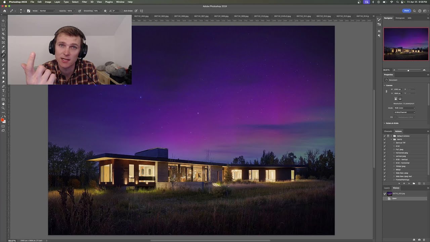Select the Rectangle shape tool

click(3, 99)
